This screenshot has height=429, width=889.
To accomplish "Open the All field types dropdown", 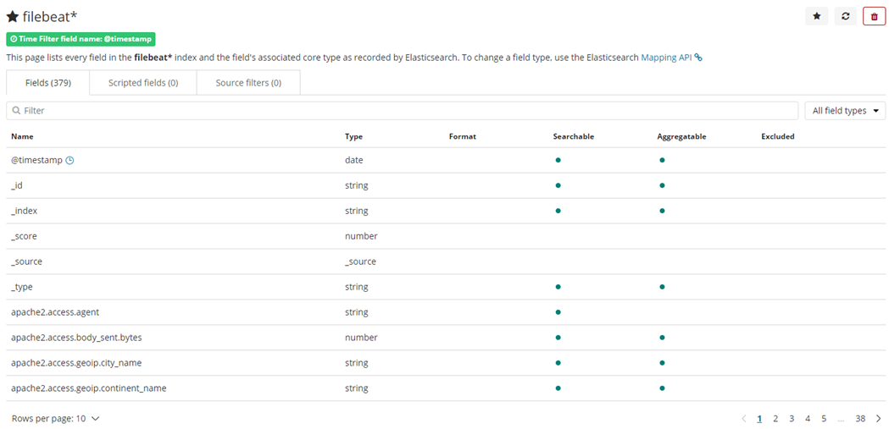I will pyautogui.click(x=845, y=111).
